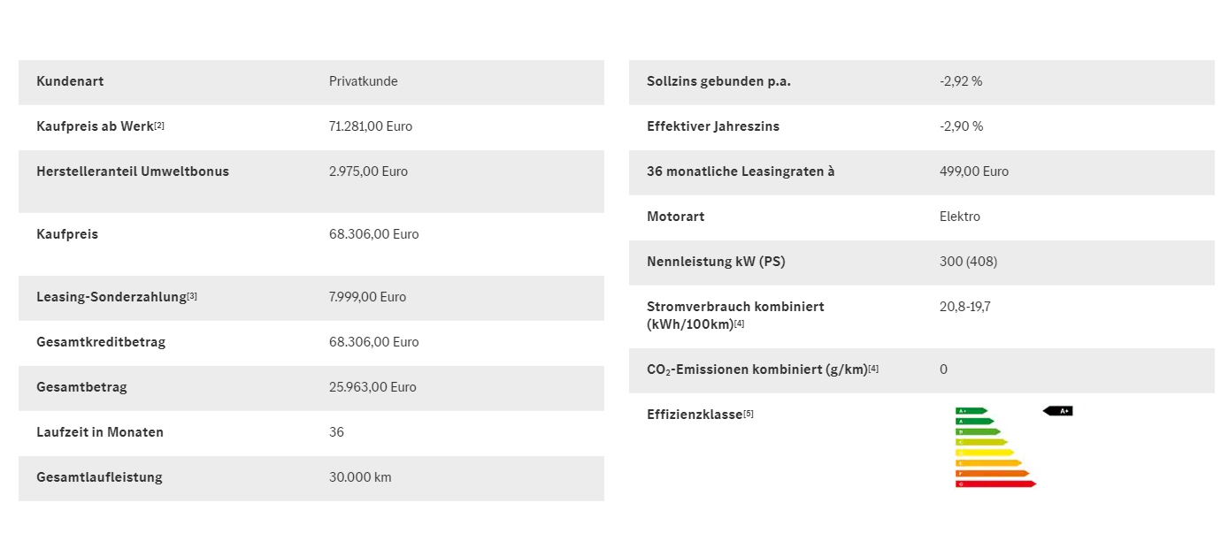This screenshot has height=556, width=1221.
Task: Click the lime C efficiency bar
Action: pyautogui.click(x=980, y=442)
